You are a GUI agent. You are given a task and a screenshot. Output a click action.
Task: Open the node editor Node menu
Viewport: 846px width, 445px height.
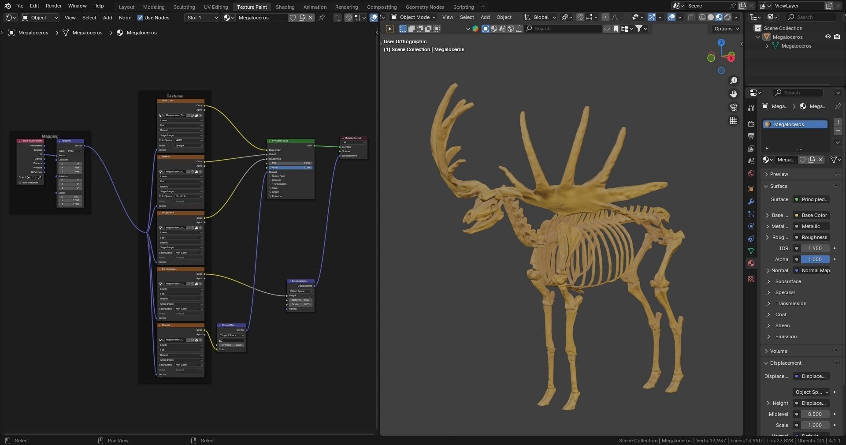coord(125,18)
